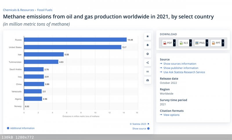Click the chart title heading
The image size is (232, 140).
point(108,17)
